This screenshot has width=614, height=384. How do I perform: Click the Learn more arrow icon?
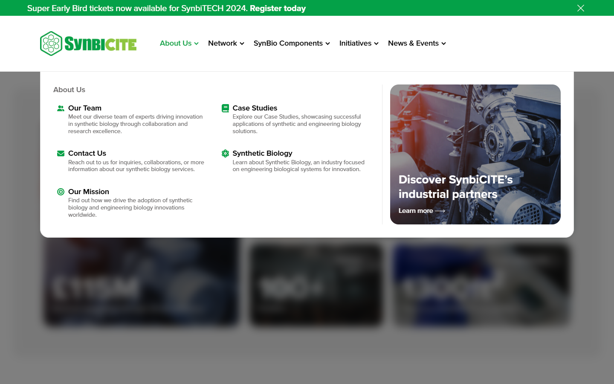pyautogui.click(x=440, y=210)
